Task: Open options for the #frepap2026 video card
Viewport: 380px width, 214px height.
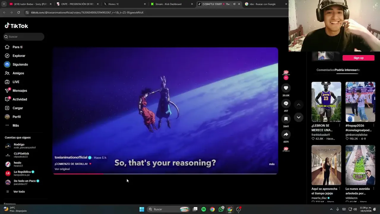Action: tap(373, 125)
